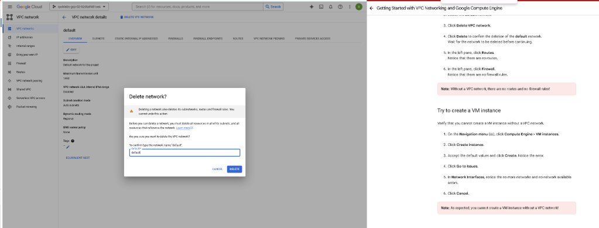599x228 pixels.
Task: Click the Firewall sidebar icon
Action: point(9,63)
